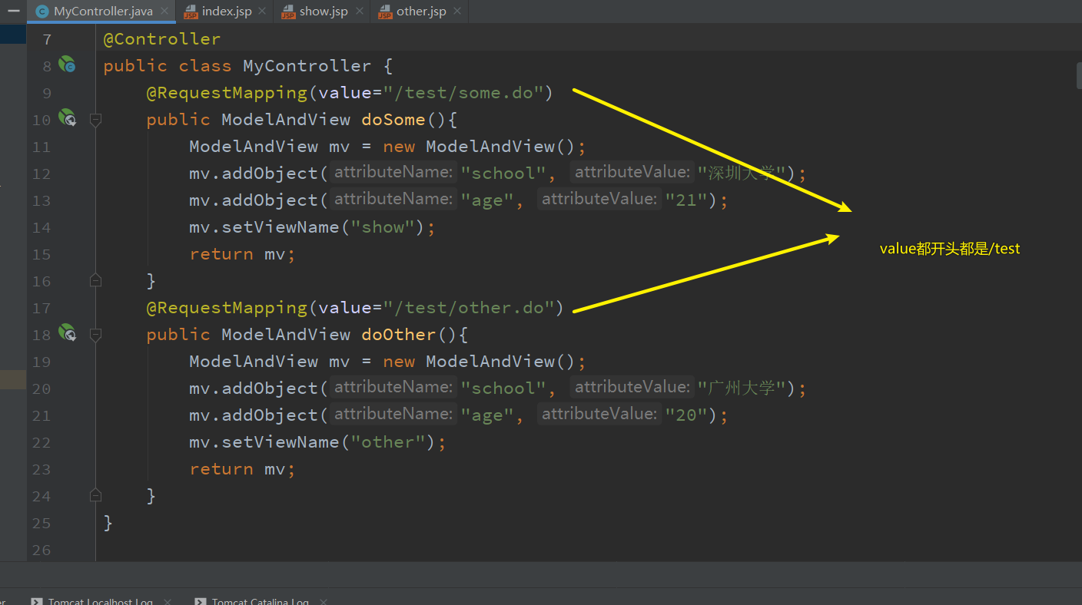The image size is (1082, 605).
Task: Open the Tomcat Catalina Log tab
Action: [260, 602]
